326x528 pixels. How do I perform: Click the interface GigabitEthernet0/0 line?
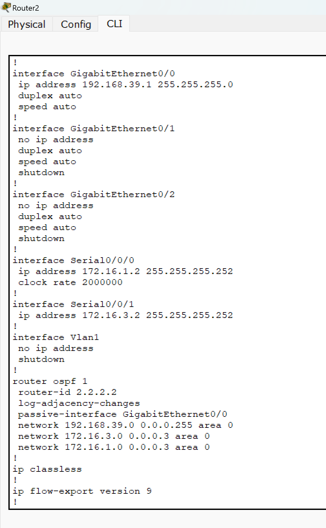point(94,74)
